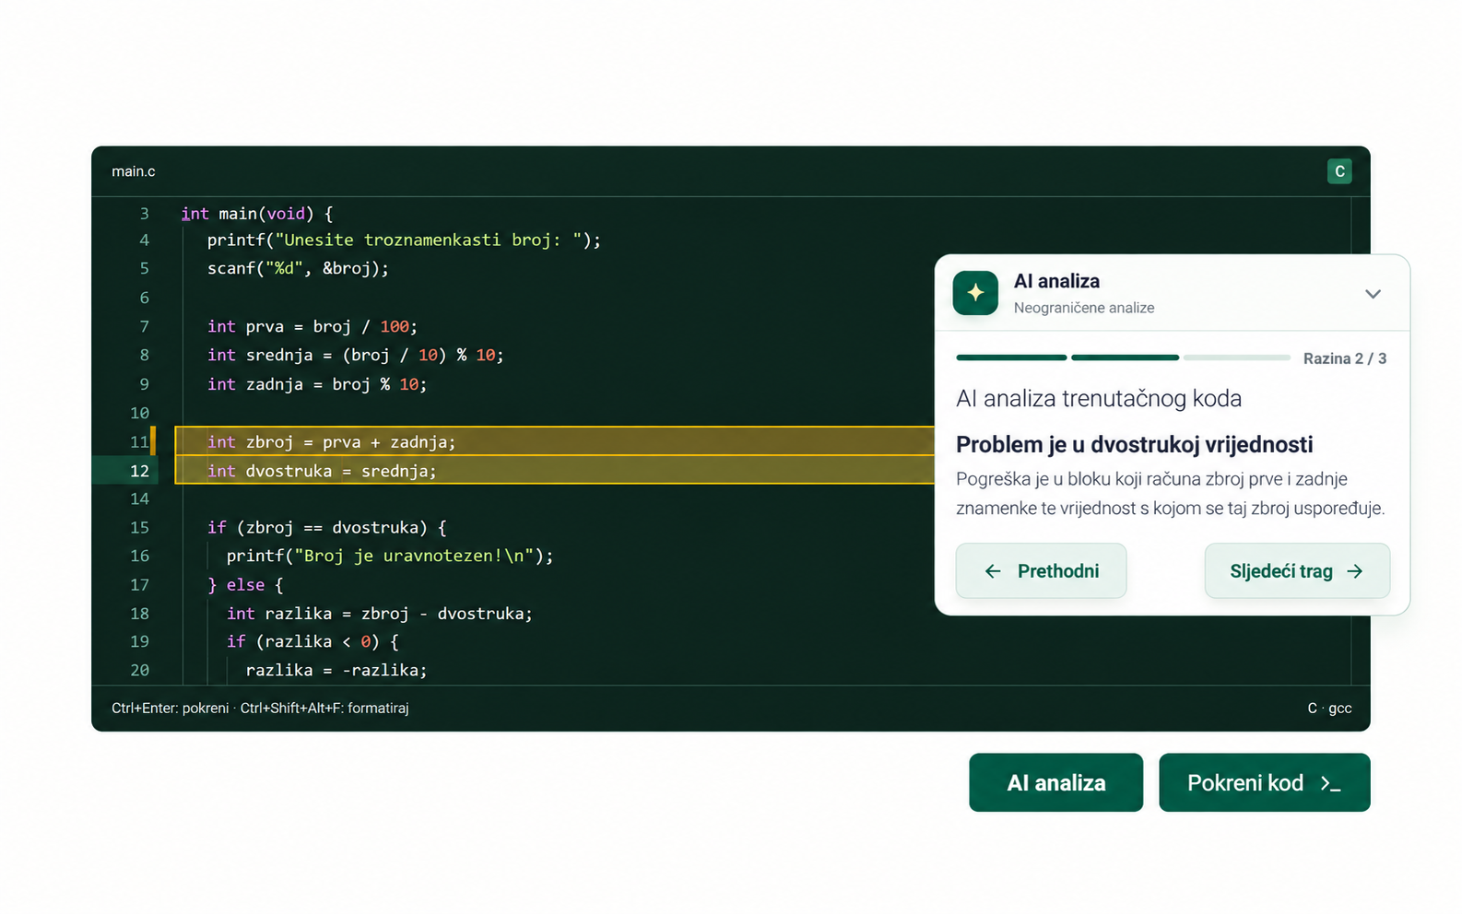The height and width of the screenshot is (914, 1462).
Task: Click the terminal prompt icon in Pokreni kod
Action: (x=1330, y=783)
